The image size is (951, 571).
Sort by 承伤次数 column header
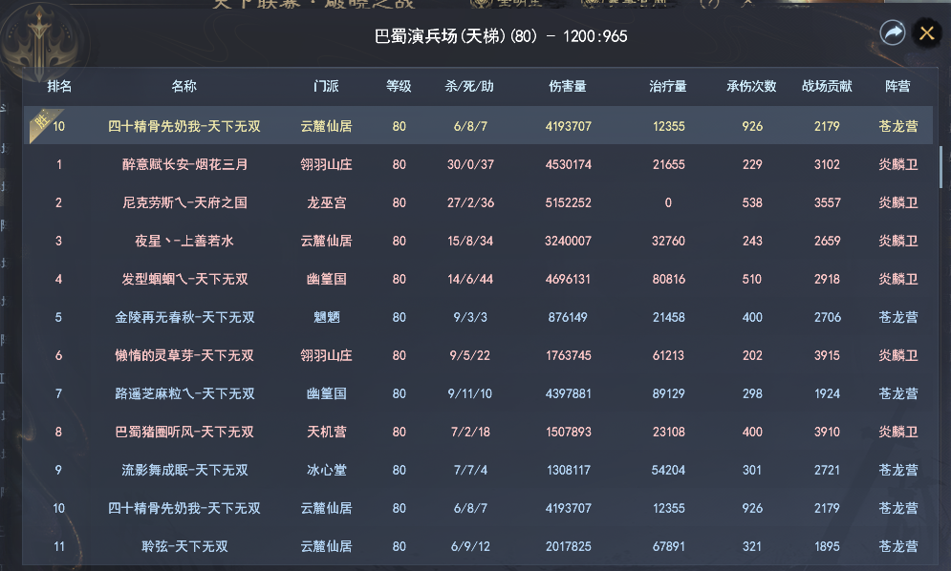[751, 86]
